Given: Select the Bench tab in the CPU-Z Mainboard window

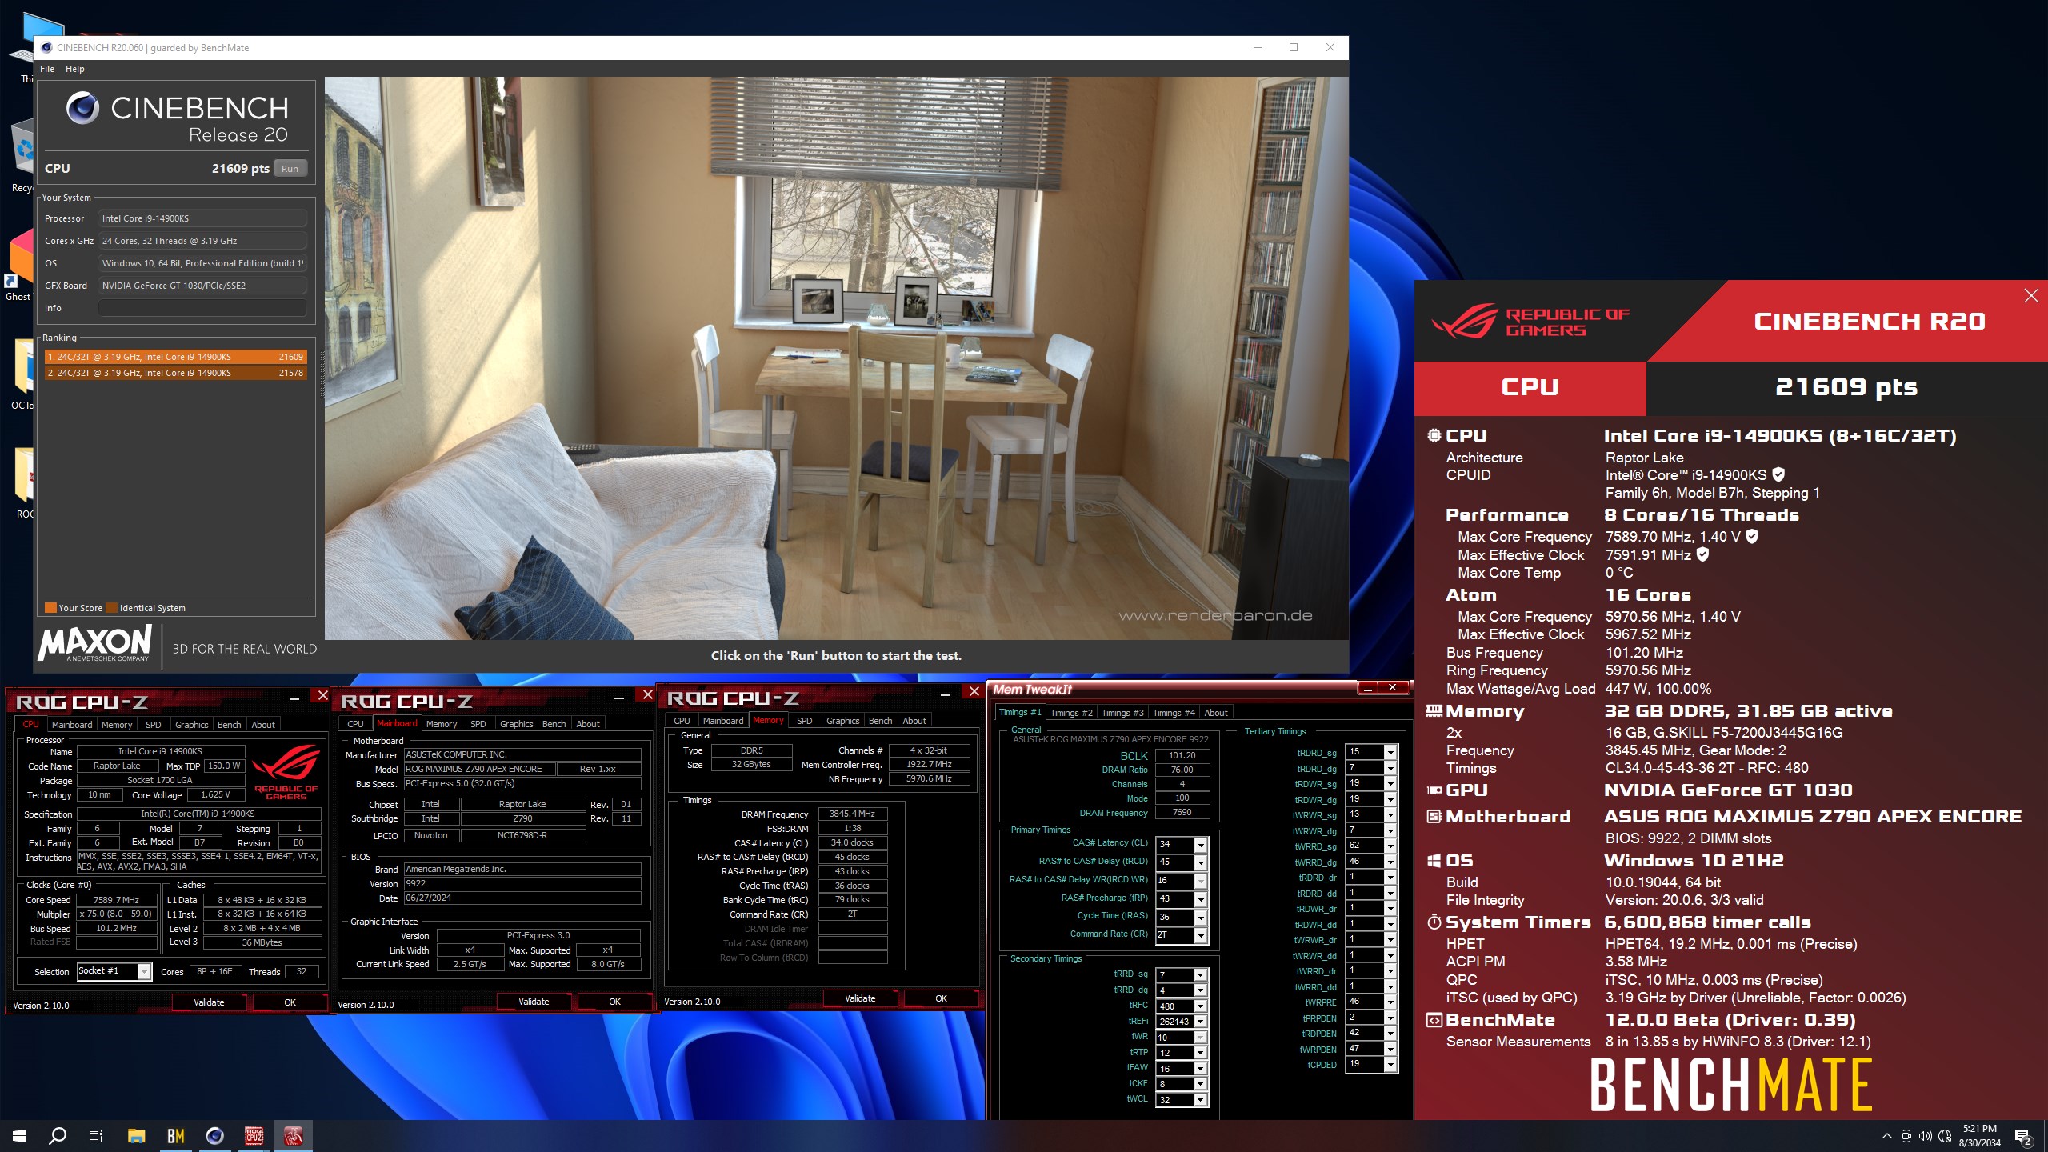Looking at the screenshot, I should 554,724.
